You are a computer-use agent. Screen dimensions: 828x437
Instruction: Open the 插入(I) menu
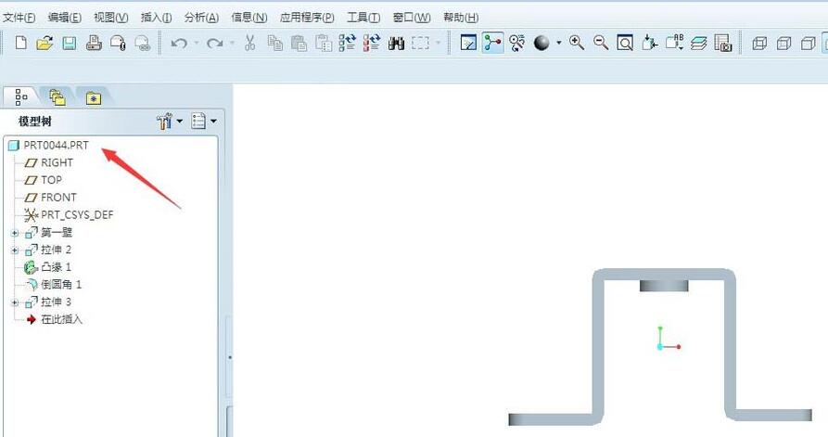tap(157, 18)
